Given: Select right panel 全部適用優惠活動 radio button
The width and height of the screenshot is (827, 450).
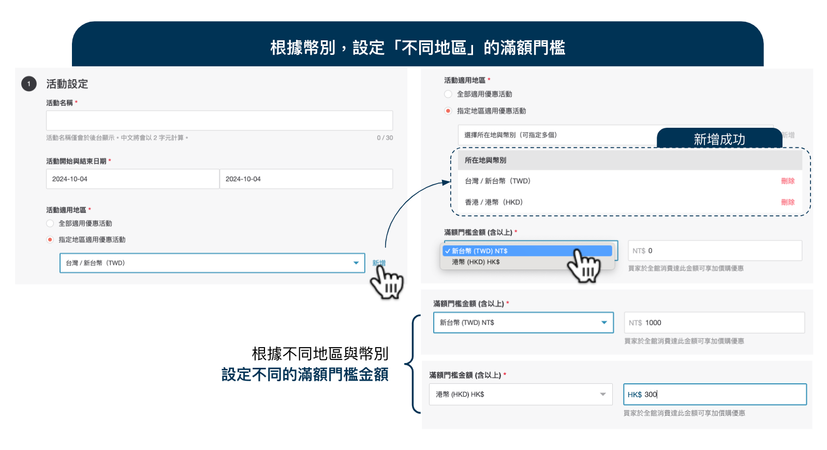Looking at the screenshot, I should pos(448,94).
